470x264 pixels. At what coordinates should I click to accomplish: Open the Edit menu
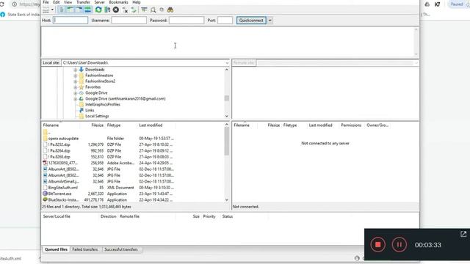tap(57, 2)
